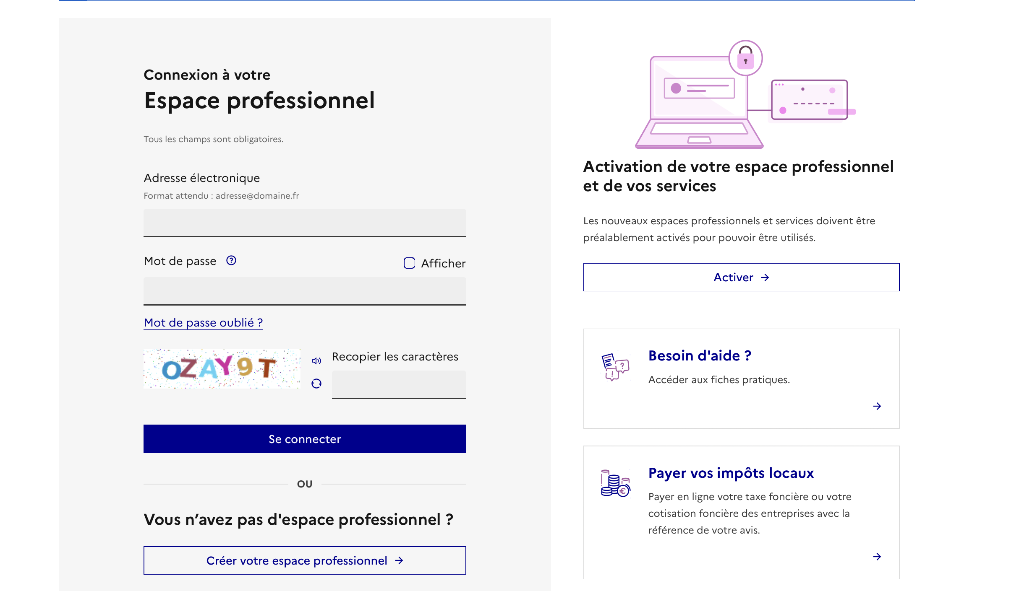Click the arrow in the Besoin d'aide card
Screen dimensions: 1019x591
pyautogui.click(x=877, y=406)
